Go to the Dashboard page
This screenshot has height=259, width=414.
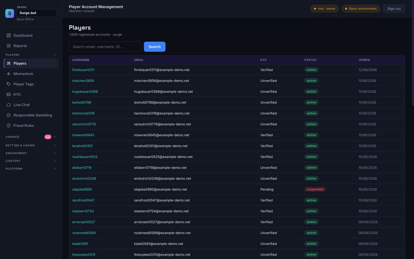(x=31, y=36)
